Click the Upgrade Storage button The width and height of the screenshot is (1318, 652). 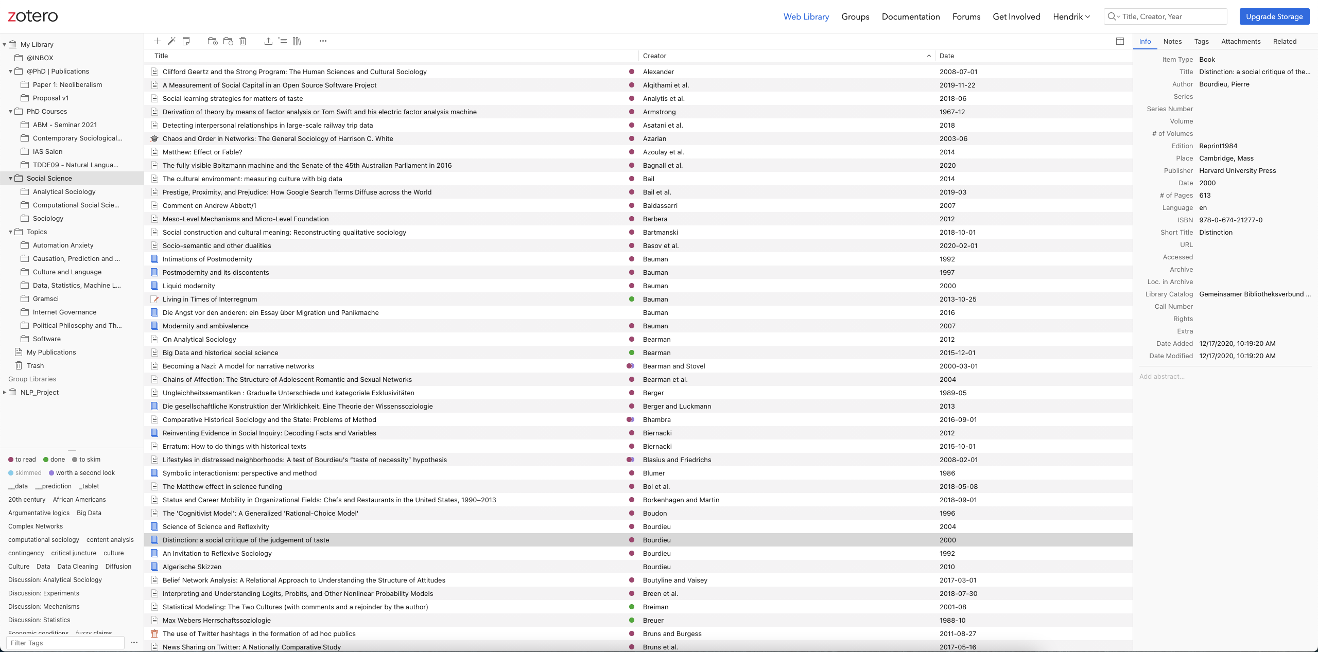point(1274,16)
